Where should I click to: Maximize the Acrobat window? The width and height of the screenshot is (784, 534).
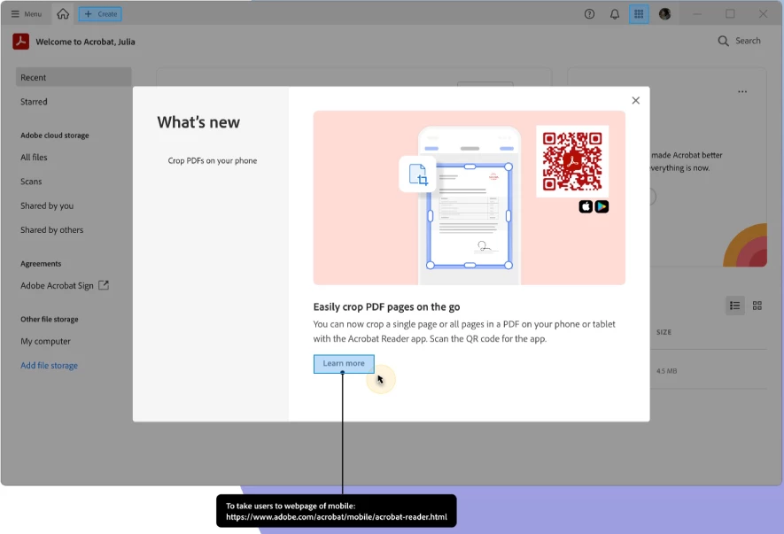point(730,14)
